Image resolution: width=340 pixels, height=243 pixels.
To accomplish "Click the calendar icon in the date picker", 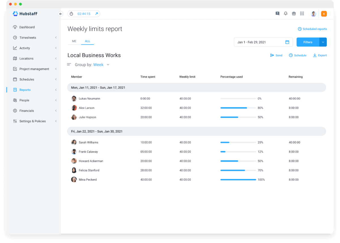I will (x=287, y=42).
